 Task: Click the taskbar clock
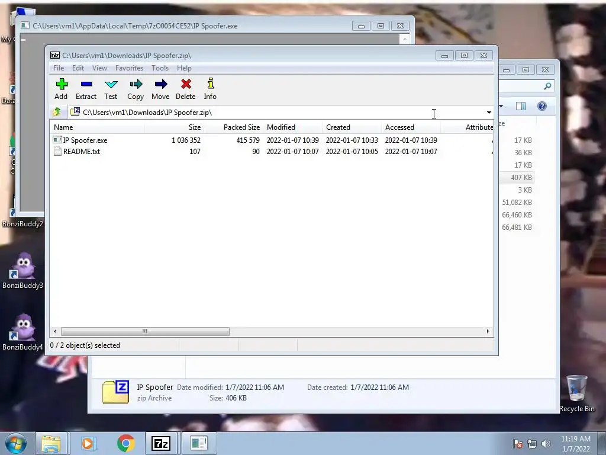[575, 444]
